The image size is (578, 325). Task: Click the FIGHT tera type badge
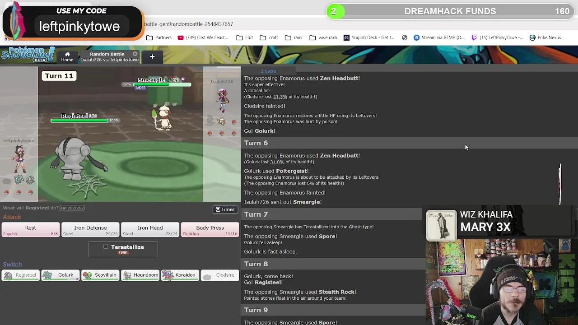123,253
